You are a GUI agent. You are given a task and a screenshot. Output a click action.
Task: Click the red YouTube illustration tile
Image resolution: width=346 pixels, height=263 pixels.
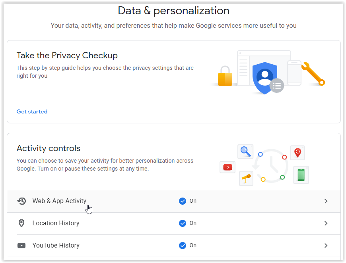point(227,167)
